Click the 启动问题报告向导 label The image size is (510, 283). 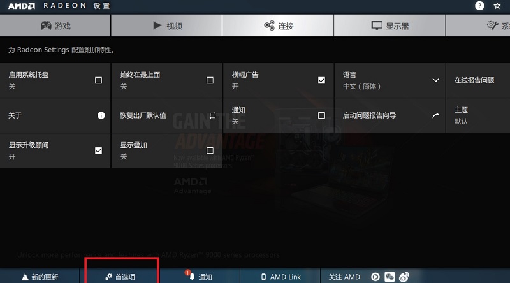tap(369, 115)
